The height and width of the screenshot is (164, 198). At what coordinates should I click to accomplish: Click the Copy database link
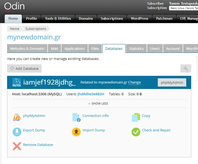pyautogui.click(x=146, y=116)
